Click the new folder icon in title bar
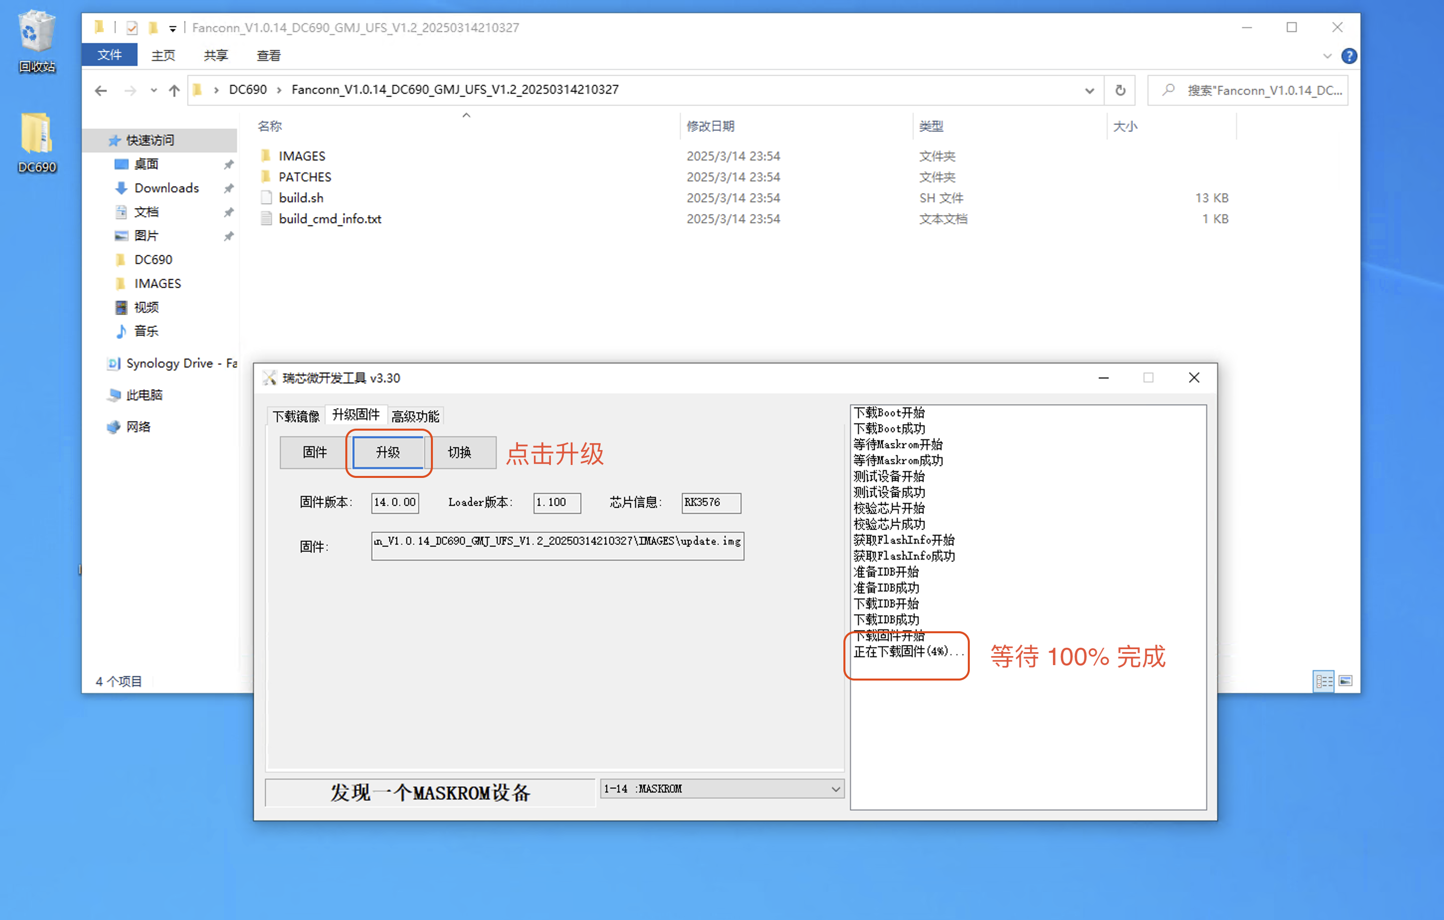Image resolution: width=1444 pixels, height=920 pixels. (x=154, y=27)
